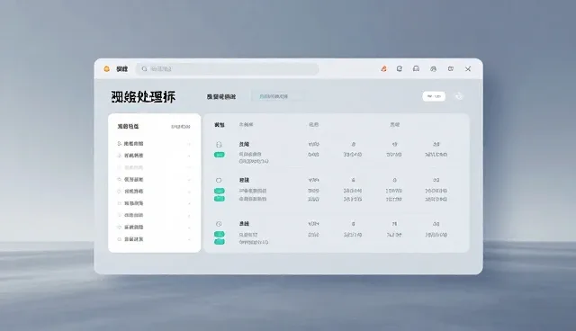The width and height of the screenshot is (576, 331).
Task: Close the window with the X button
Action: (468, 68)
